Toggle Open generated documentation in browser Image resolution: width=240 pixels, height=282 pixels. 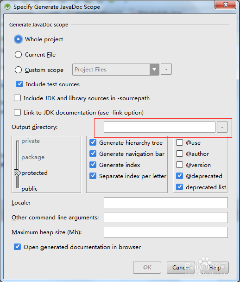pyautogui.click(x=18, y=247)
